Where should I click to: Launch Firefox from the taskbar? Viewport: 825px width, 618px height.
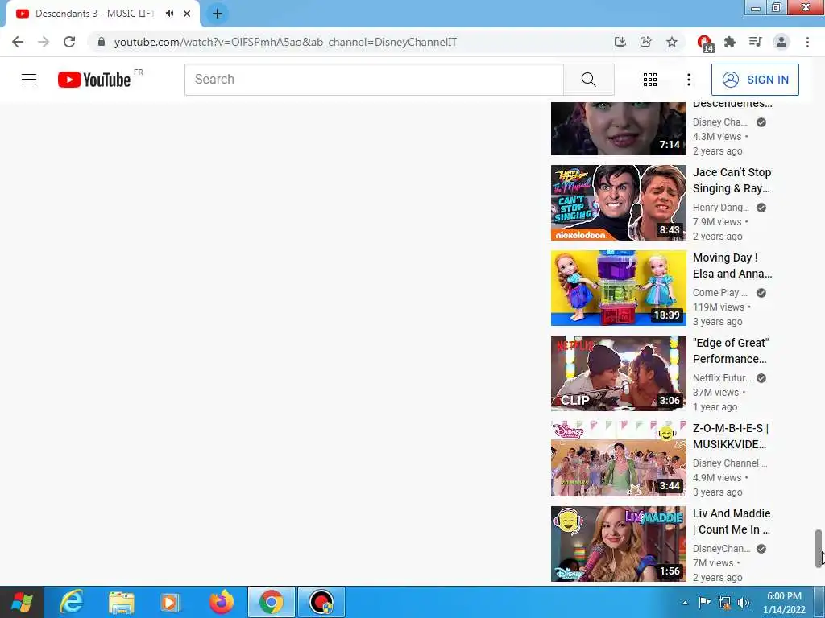point(221,602)
